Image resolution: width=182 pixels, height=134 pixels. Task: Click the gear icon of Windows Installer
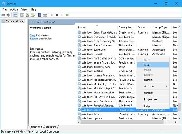click(x=79, y=71)
